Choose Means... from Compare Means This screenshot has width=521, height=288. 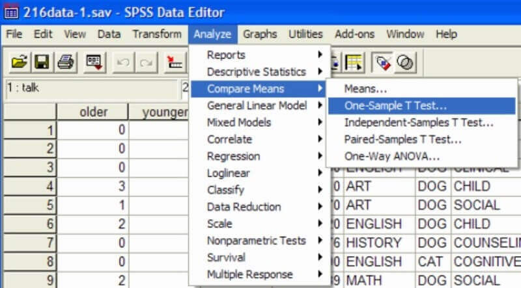(x=421, y=88)
